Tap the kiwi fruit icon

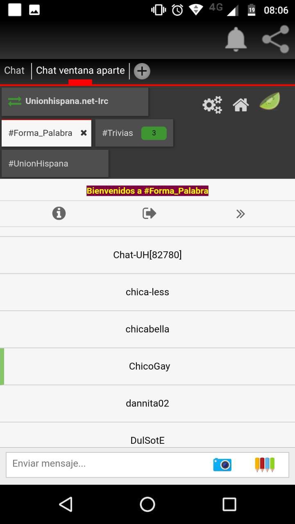(x=270, y=102)
